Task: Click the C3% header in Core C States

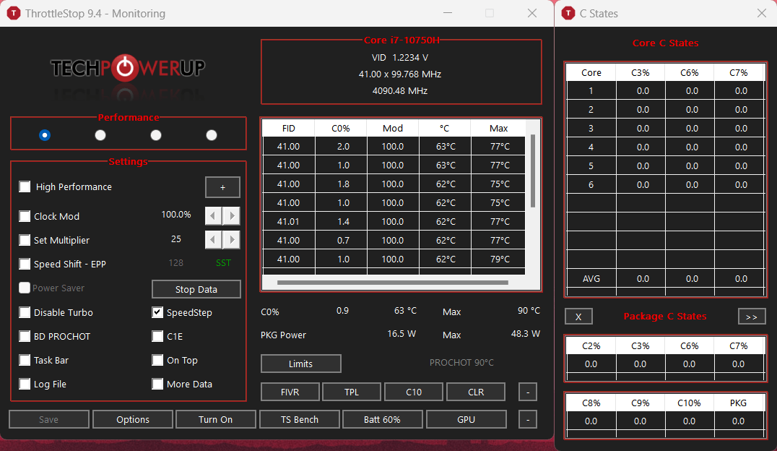Action: (641, 72)
